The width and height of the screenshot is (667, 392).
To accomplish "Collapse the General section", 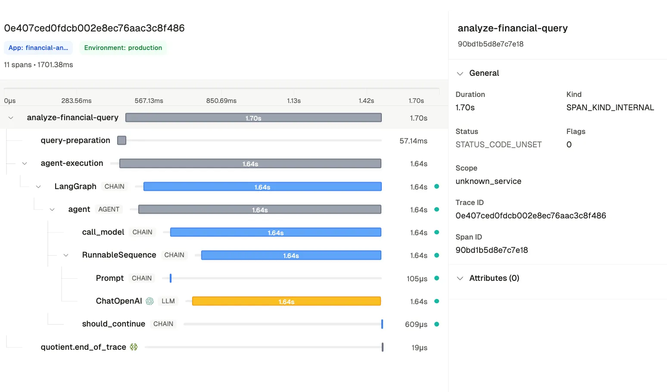I will 460,73.
